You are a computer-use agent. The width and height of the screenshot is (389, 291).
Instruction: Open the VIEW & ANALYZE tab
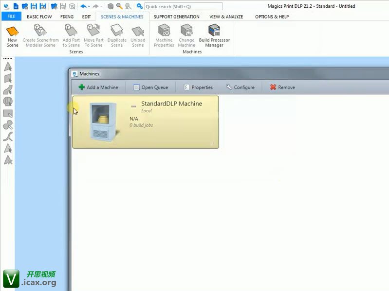click(x=226, y=17)
